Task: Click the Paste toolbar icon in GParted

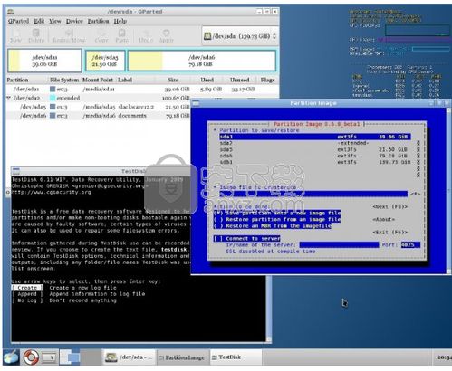Action: click(121, 35)
